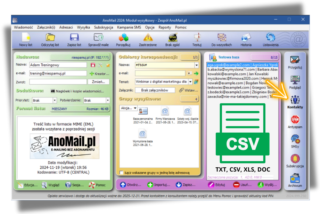
Task: Open the Subskrypcja menu in menu bar
Action: pyautogui.click(x=104, y=27)
